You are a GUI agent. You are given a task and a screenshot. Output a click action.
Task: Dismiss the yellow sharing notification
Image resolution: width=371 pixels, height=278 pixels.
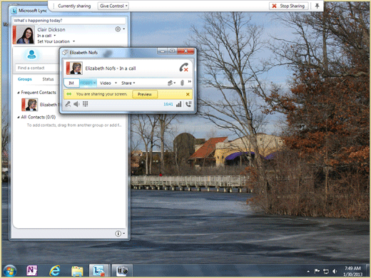pyautogui.click(x=188, y=94)
